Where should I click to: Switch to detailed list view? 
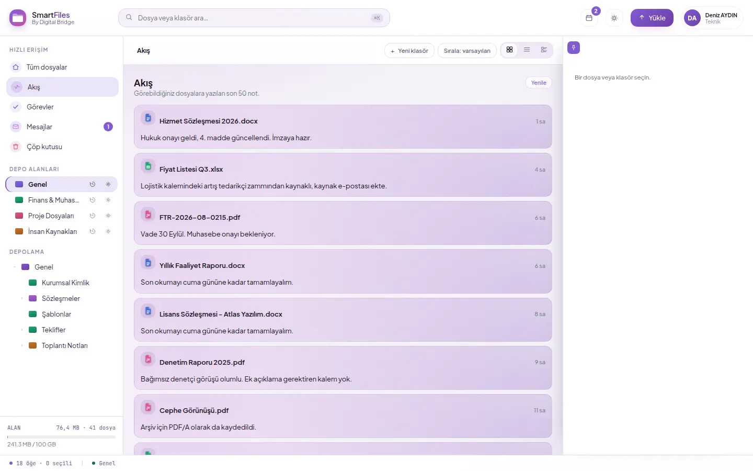(x=544, y=50)
